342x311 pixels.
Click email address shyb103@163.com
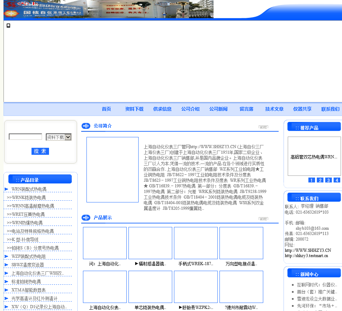[312, 228]
